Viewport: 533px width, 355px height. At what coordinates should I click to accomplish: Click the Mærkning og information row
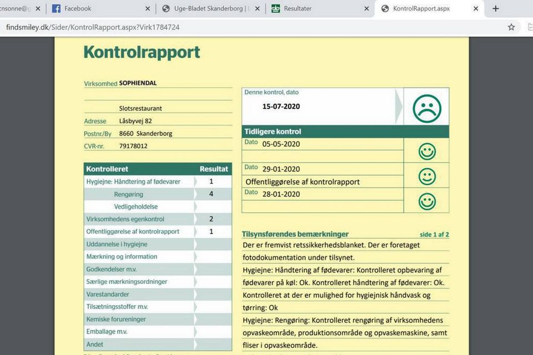point(158,257)
